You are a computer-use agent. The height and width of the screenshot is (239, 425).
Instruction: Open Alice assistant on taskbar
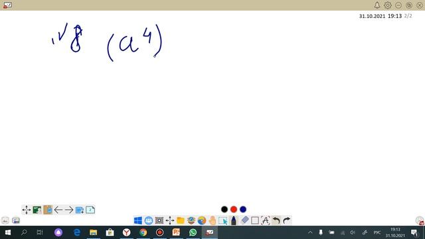coord(58,232)
